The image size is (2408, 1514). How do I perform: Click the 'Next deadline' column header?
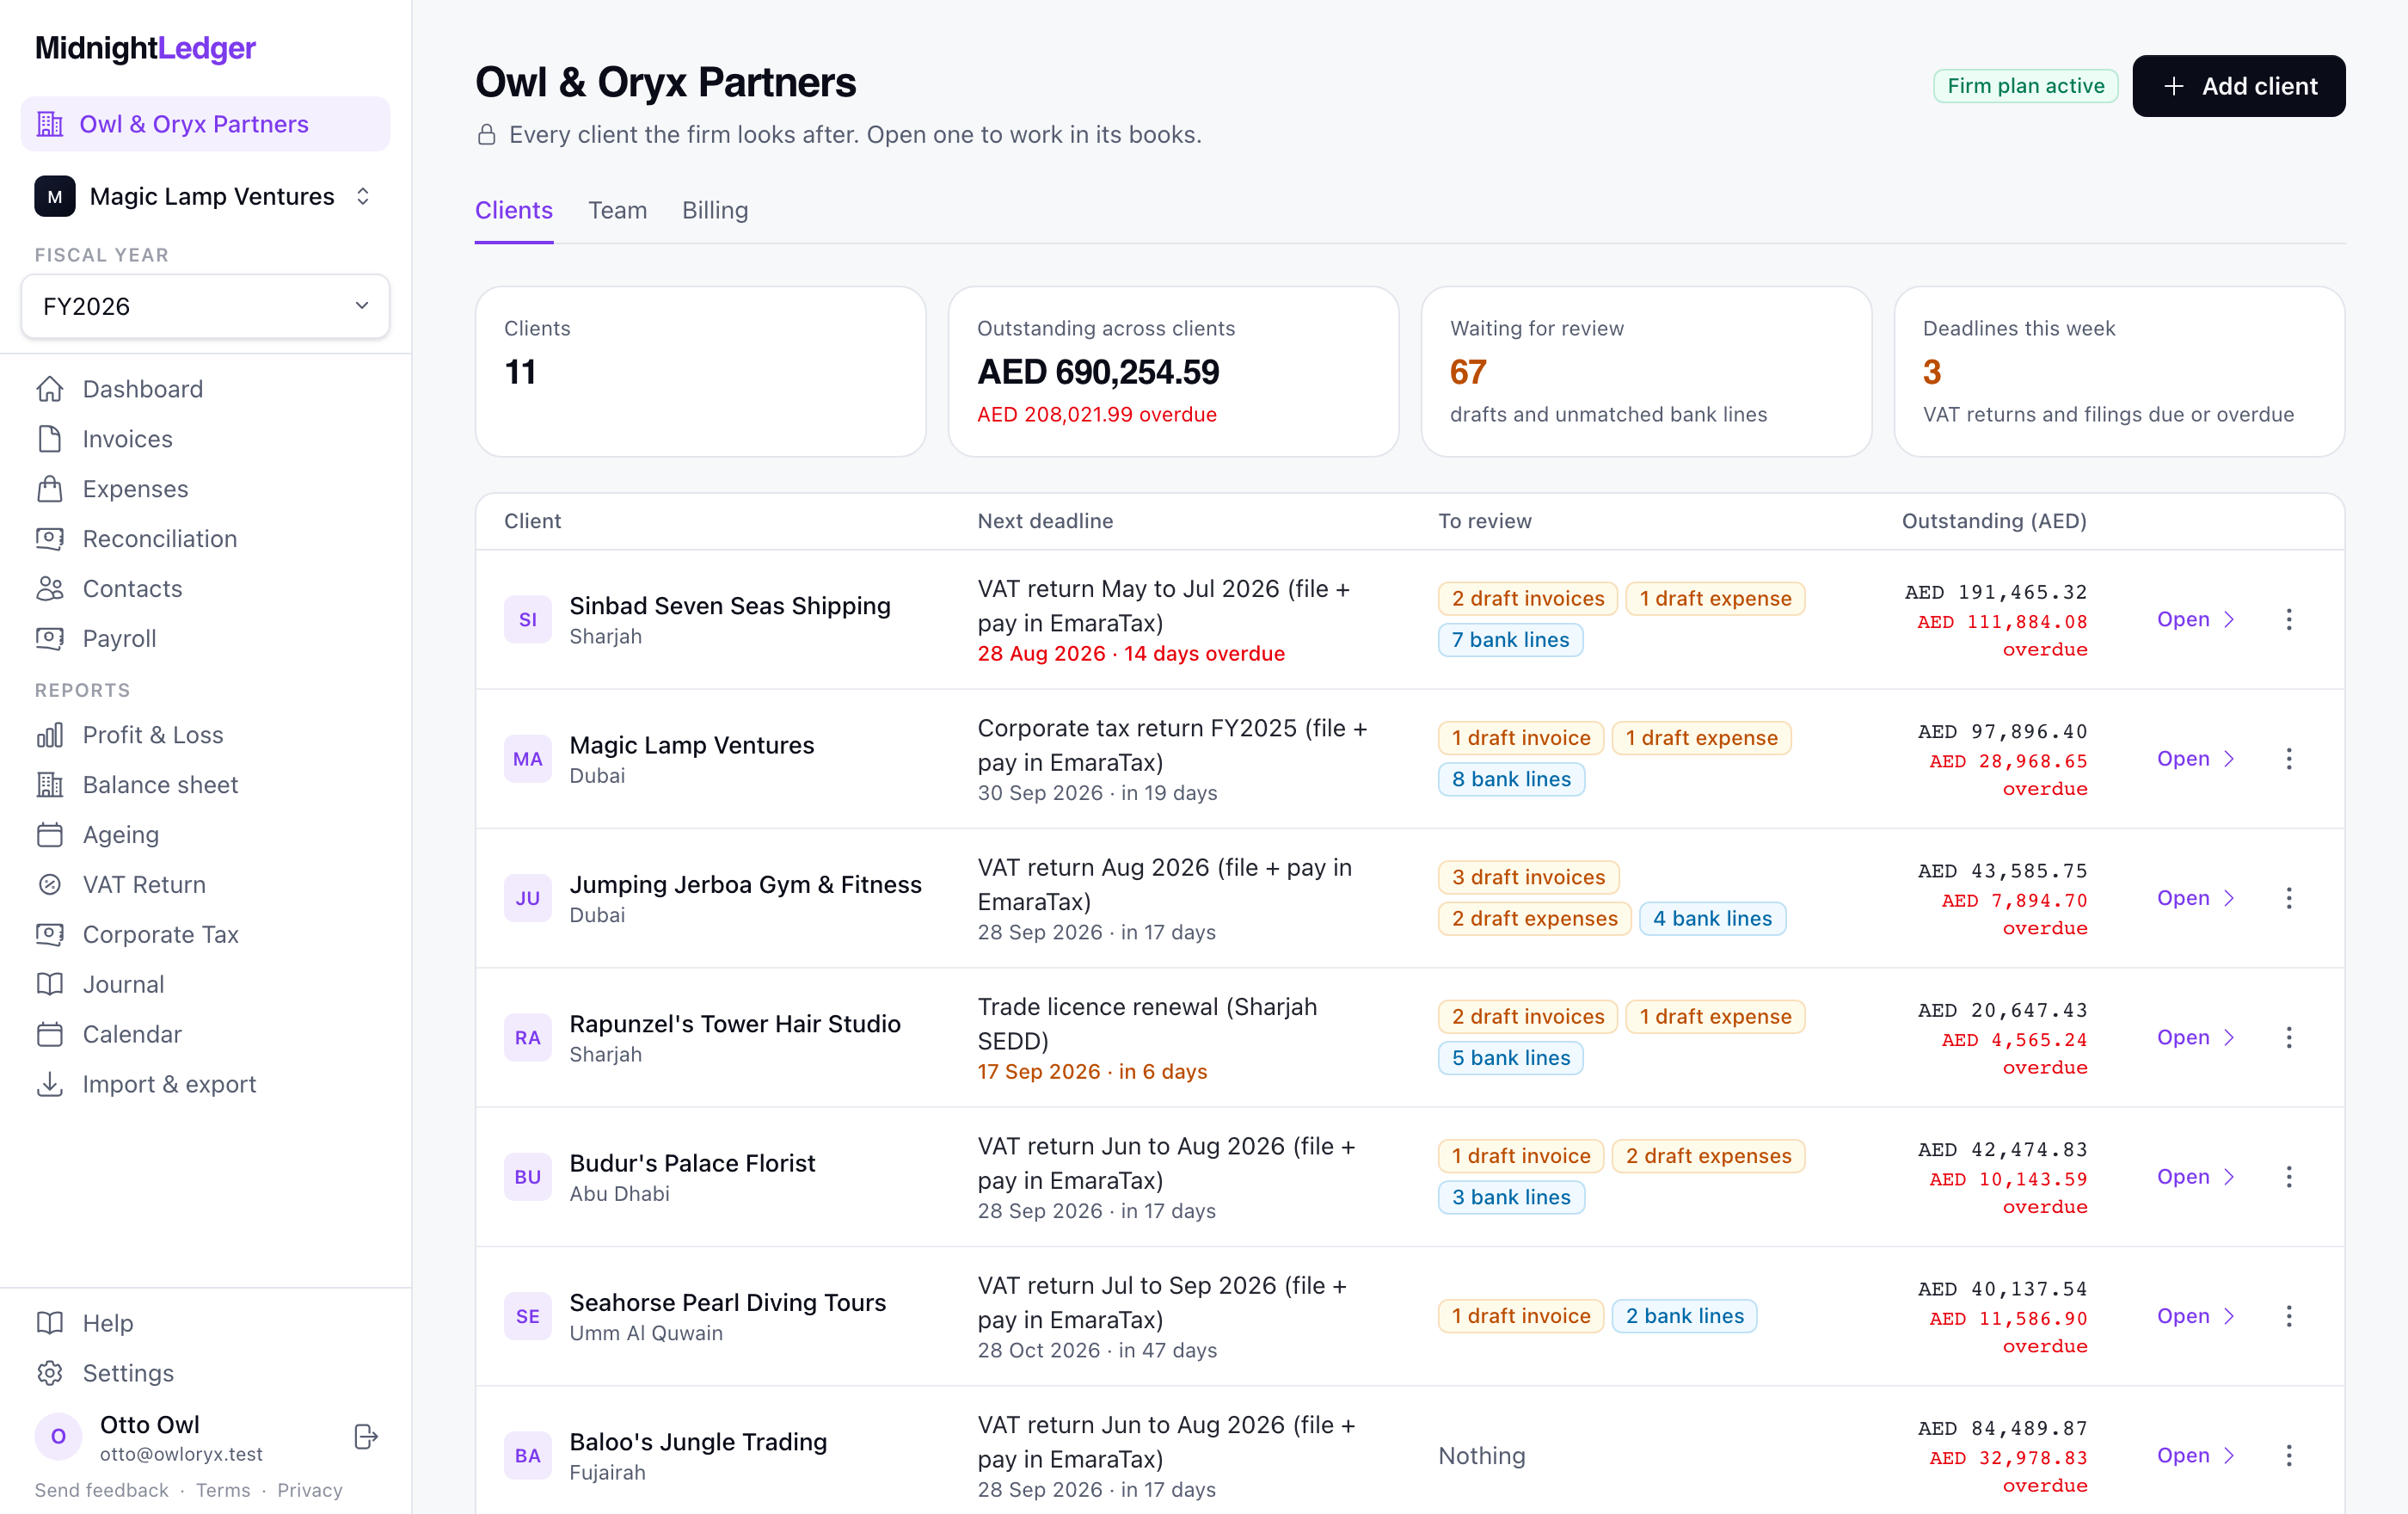coord(1045,521)
